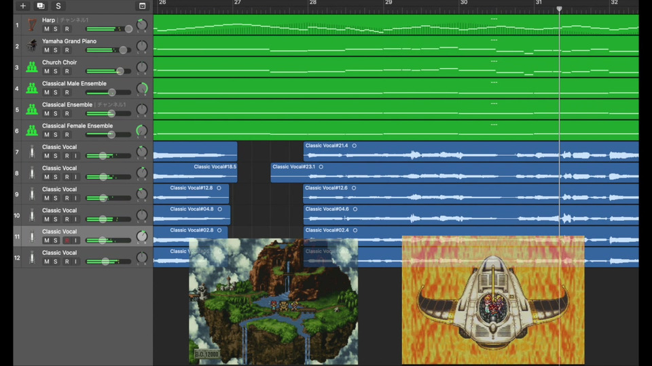Click the Classical Female Ensemble pan knob
The width and height of the screenshot is (652, 366).
[142, 131]
